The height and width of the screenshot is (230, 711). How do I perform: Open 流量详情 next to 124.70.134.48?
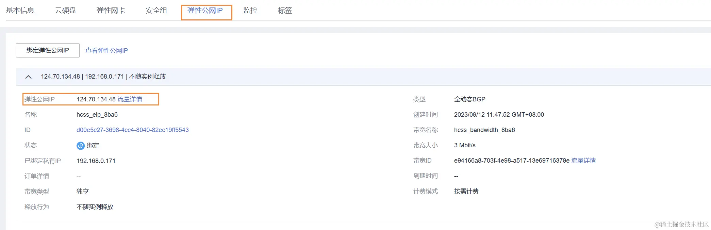pos(130,99)
